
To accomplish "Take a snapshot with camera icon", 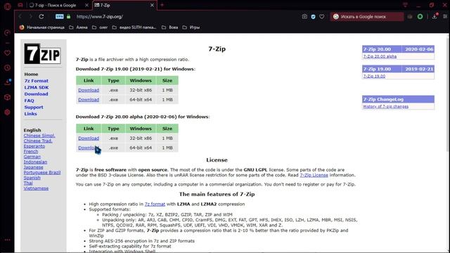I will point(304,17).
